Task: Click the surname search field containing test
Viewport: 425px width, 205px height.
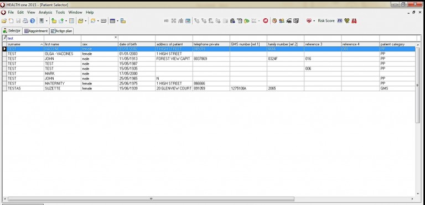Action: [x=25, y=38]
